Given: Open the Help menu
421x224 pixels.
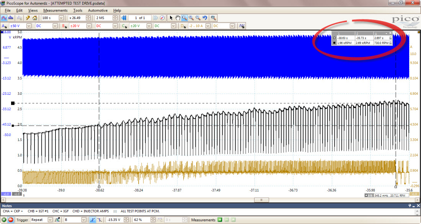Looking at the screenshot, I should [x=117, y=10].
